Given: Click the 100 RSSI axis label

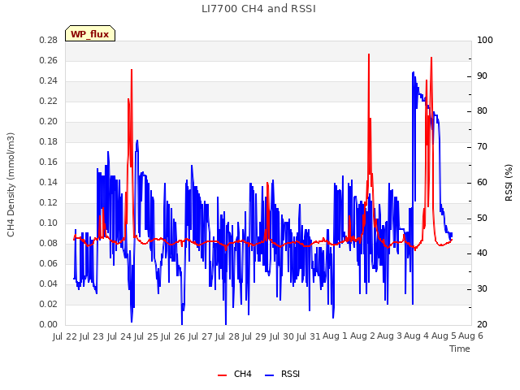Looking at the screenshot, I should [x=485, y=40].
